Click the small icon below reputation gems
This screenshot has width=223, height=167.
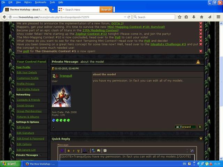pos(53,128)
